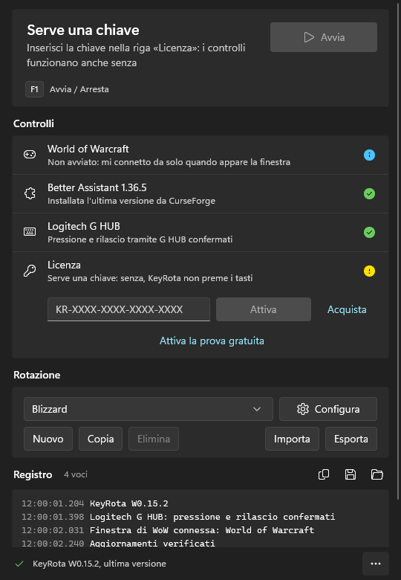The height and width of the screenshot is (580, 401).
Task: Click the 4 voci log count label
Action: pyautogui.click(x=76, y=474)
